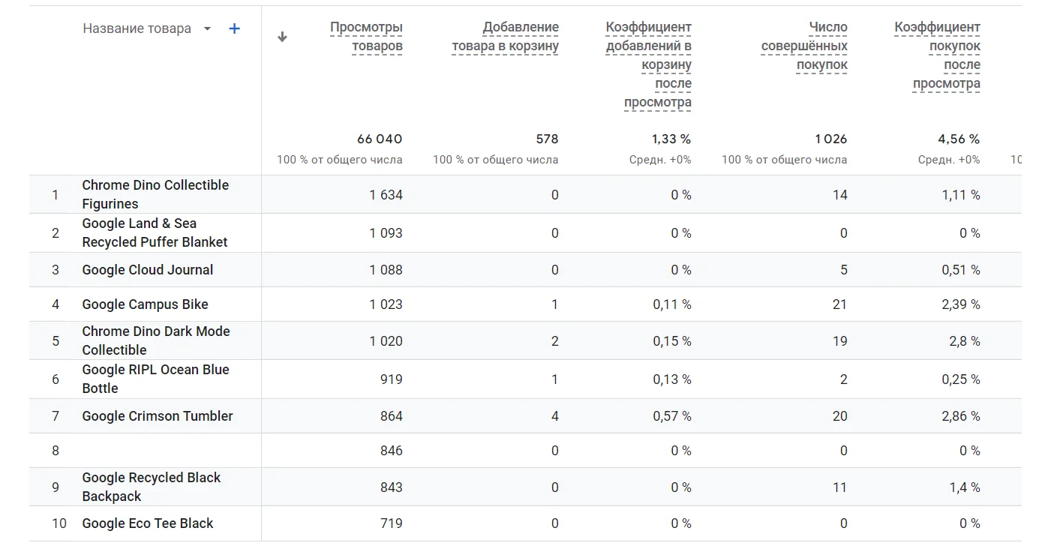Select Google Land & Sea Puffer Blanket row
1042x558 pixels.
(155, 232)
